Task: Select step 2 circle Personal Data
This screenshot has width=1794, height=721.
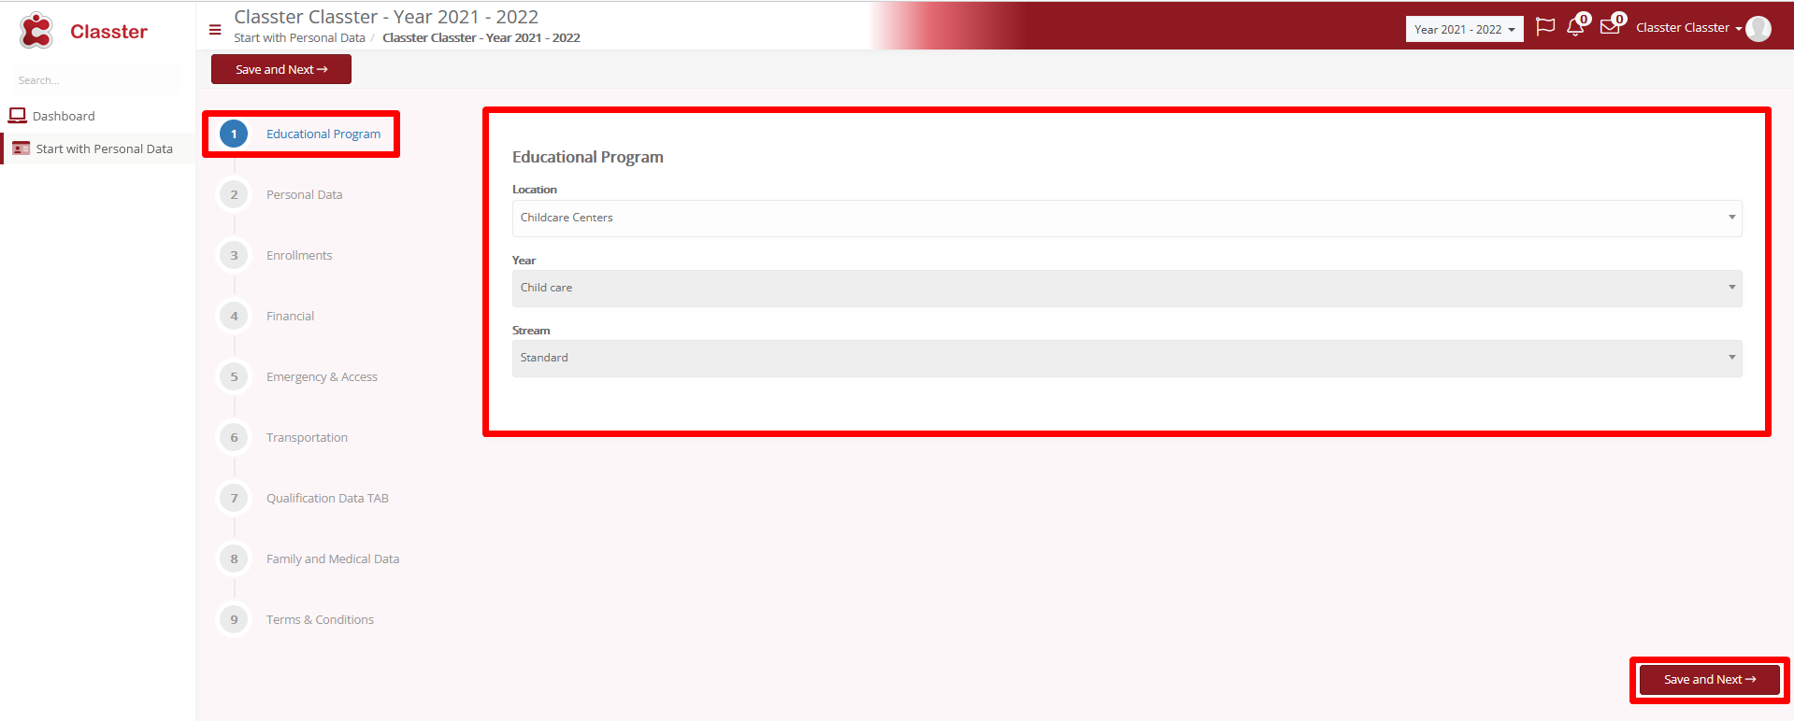Action: click(x=234, y=194)
